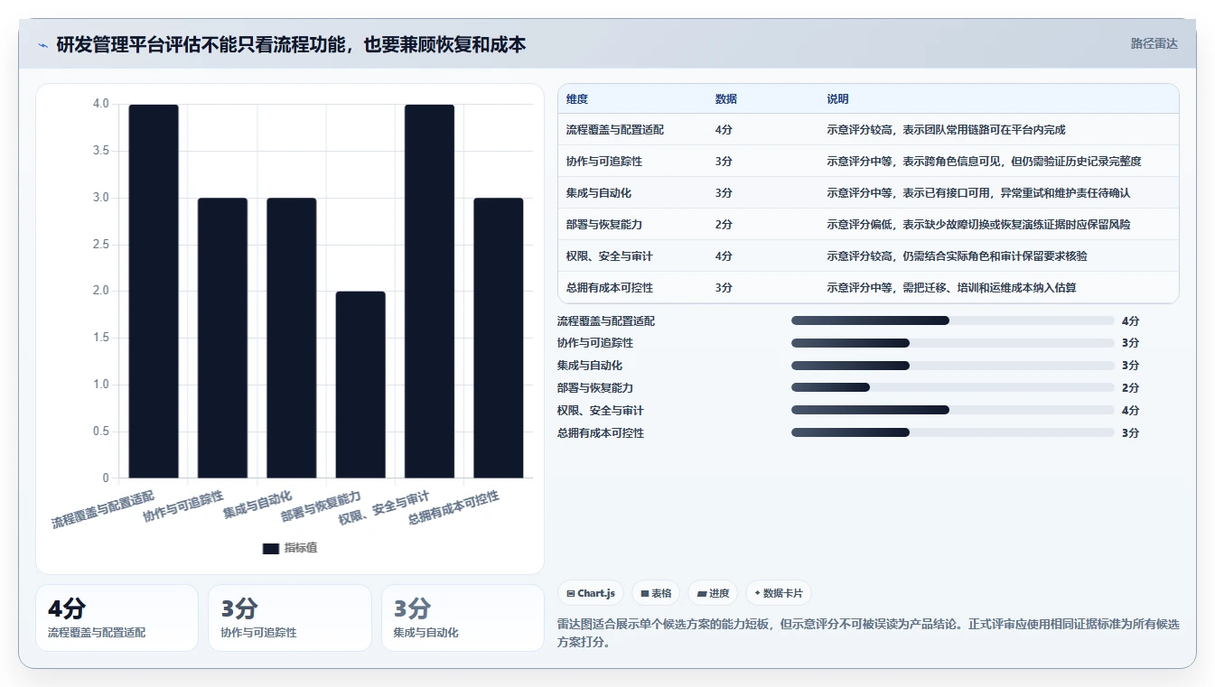
Task: Select the Chart.js tag
Action: pyautogui.click(x=590, y=593)
